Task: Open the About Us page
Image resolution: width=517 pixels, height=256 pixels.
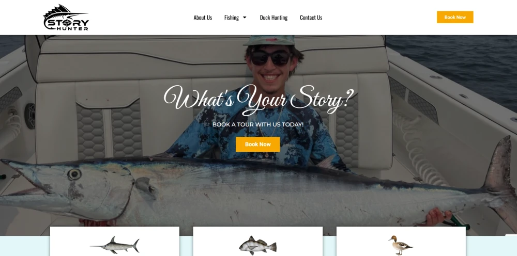Action: point(203,18)
